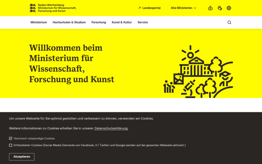Open the Forschung menu
The image size is (262, 164).
(x=99, y=22)
